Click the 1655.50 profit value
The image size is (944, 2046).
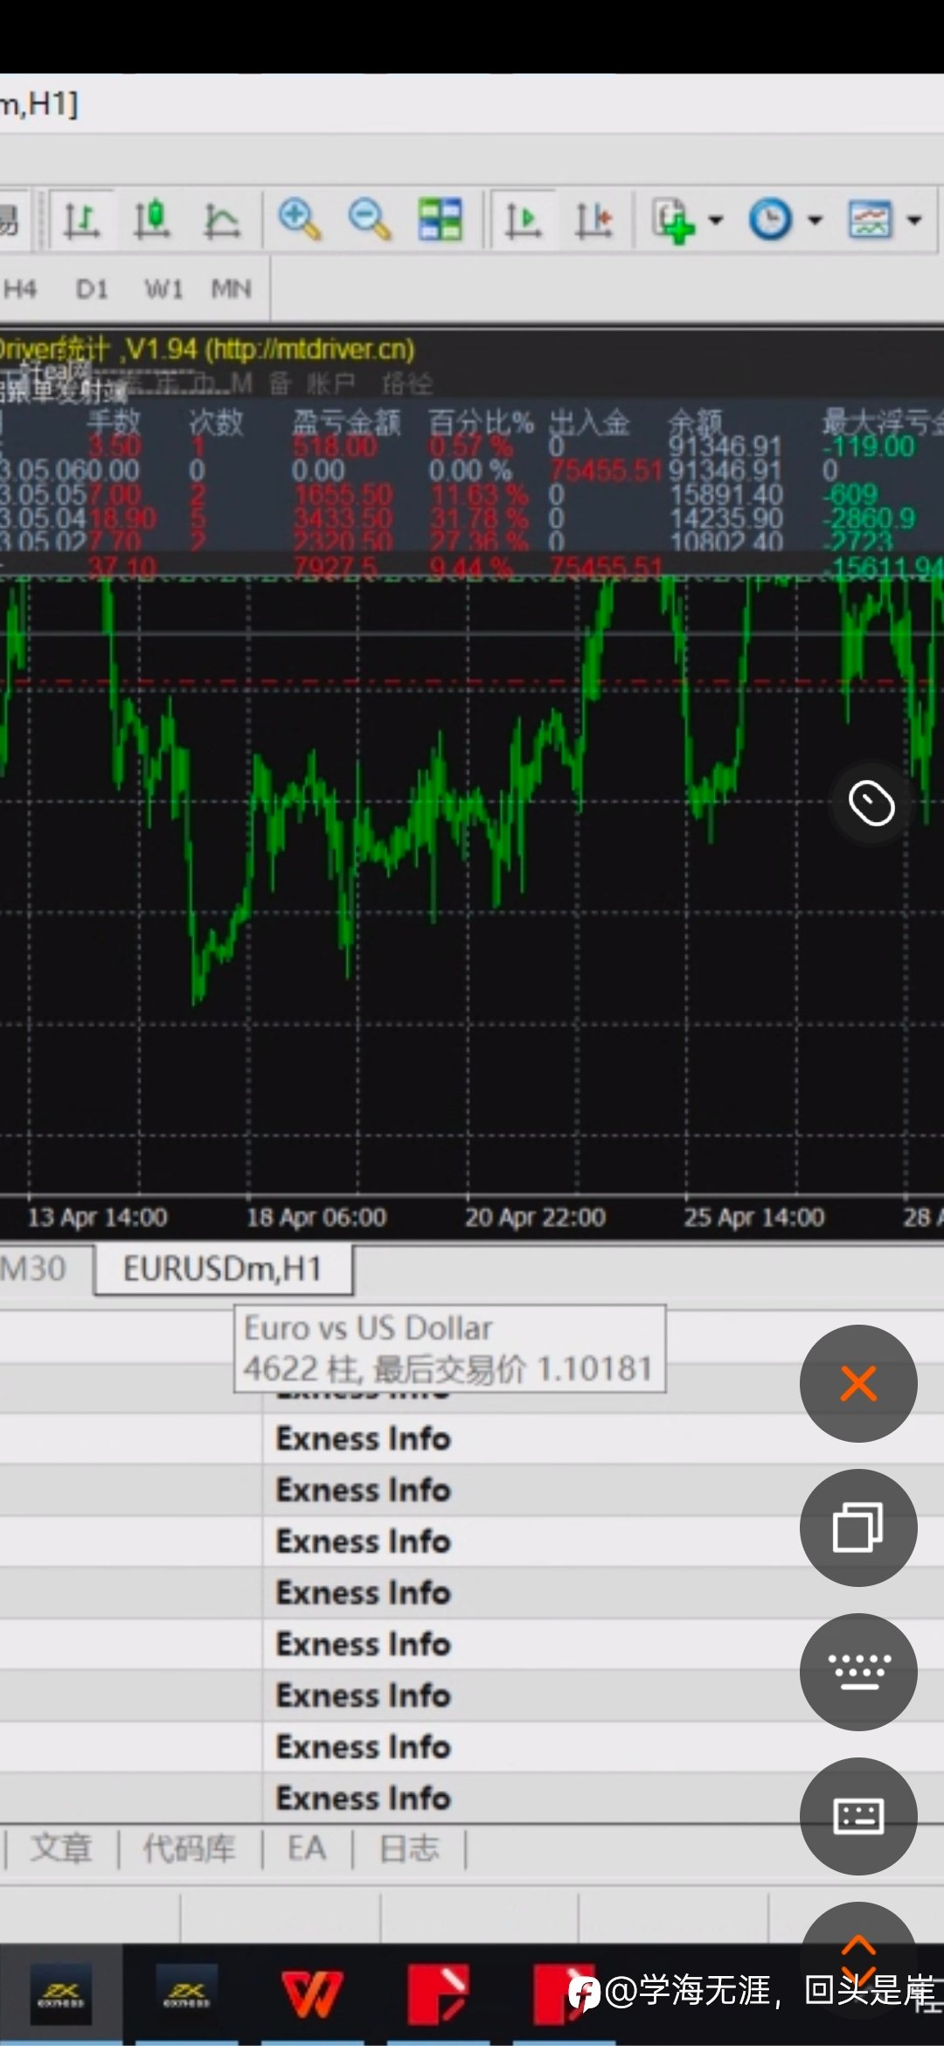(x=343, y=495)
